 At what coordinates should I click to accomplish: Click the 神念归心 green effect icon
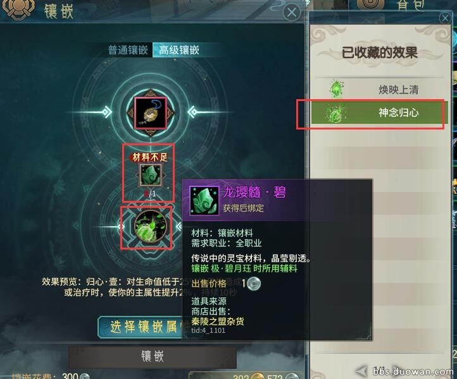pos(335,113)
